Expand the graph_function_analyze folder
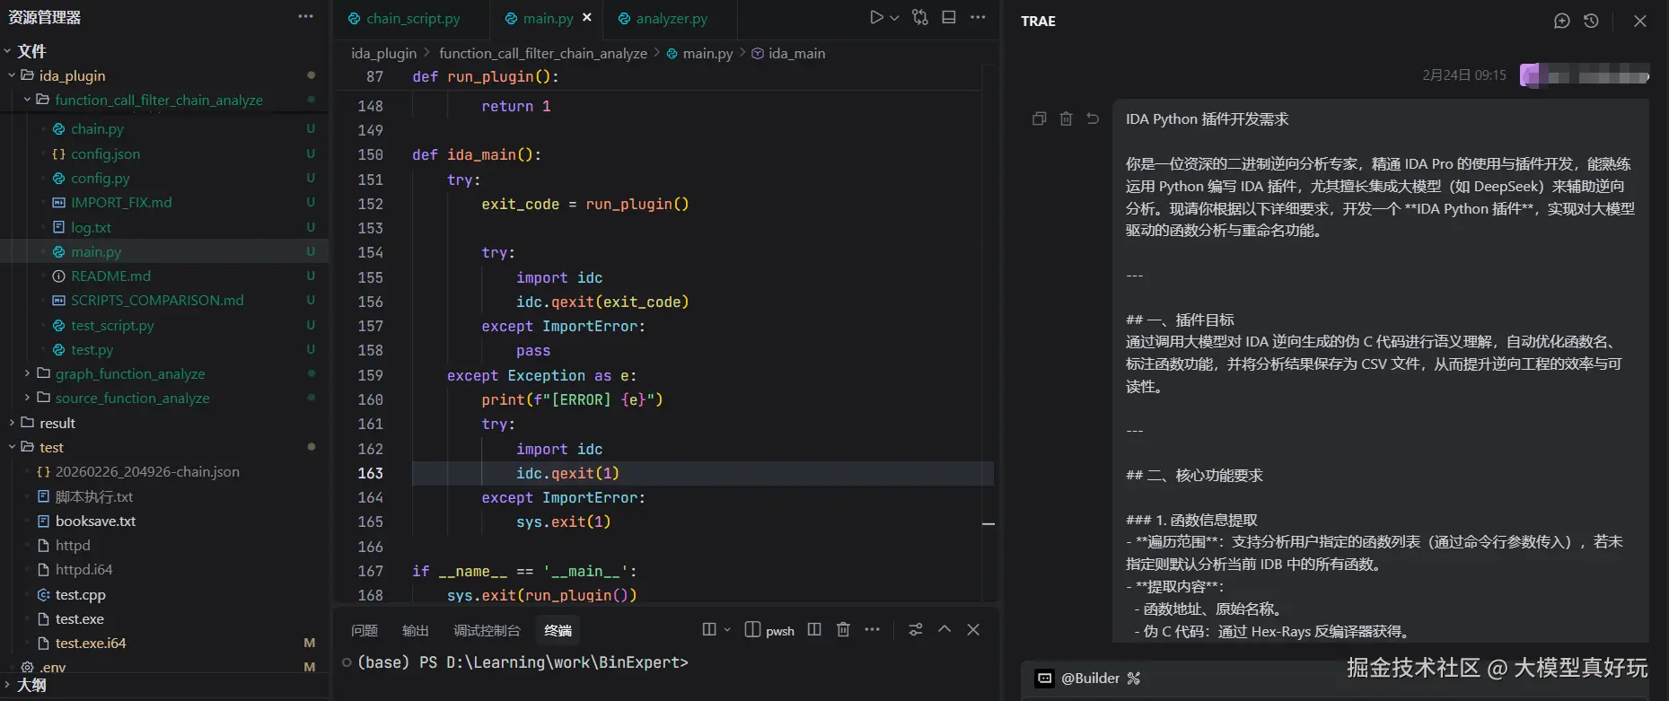The width and height of the screenshot is (1669, 701). point(129,374)
